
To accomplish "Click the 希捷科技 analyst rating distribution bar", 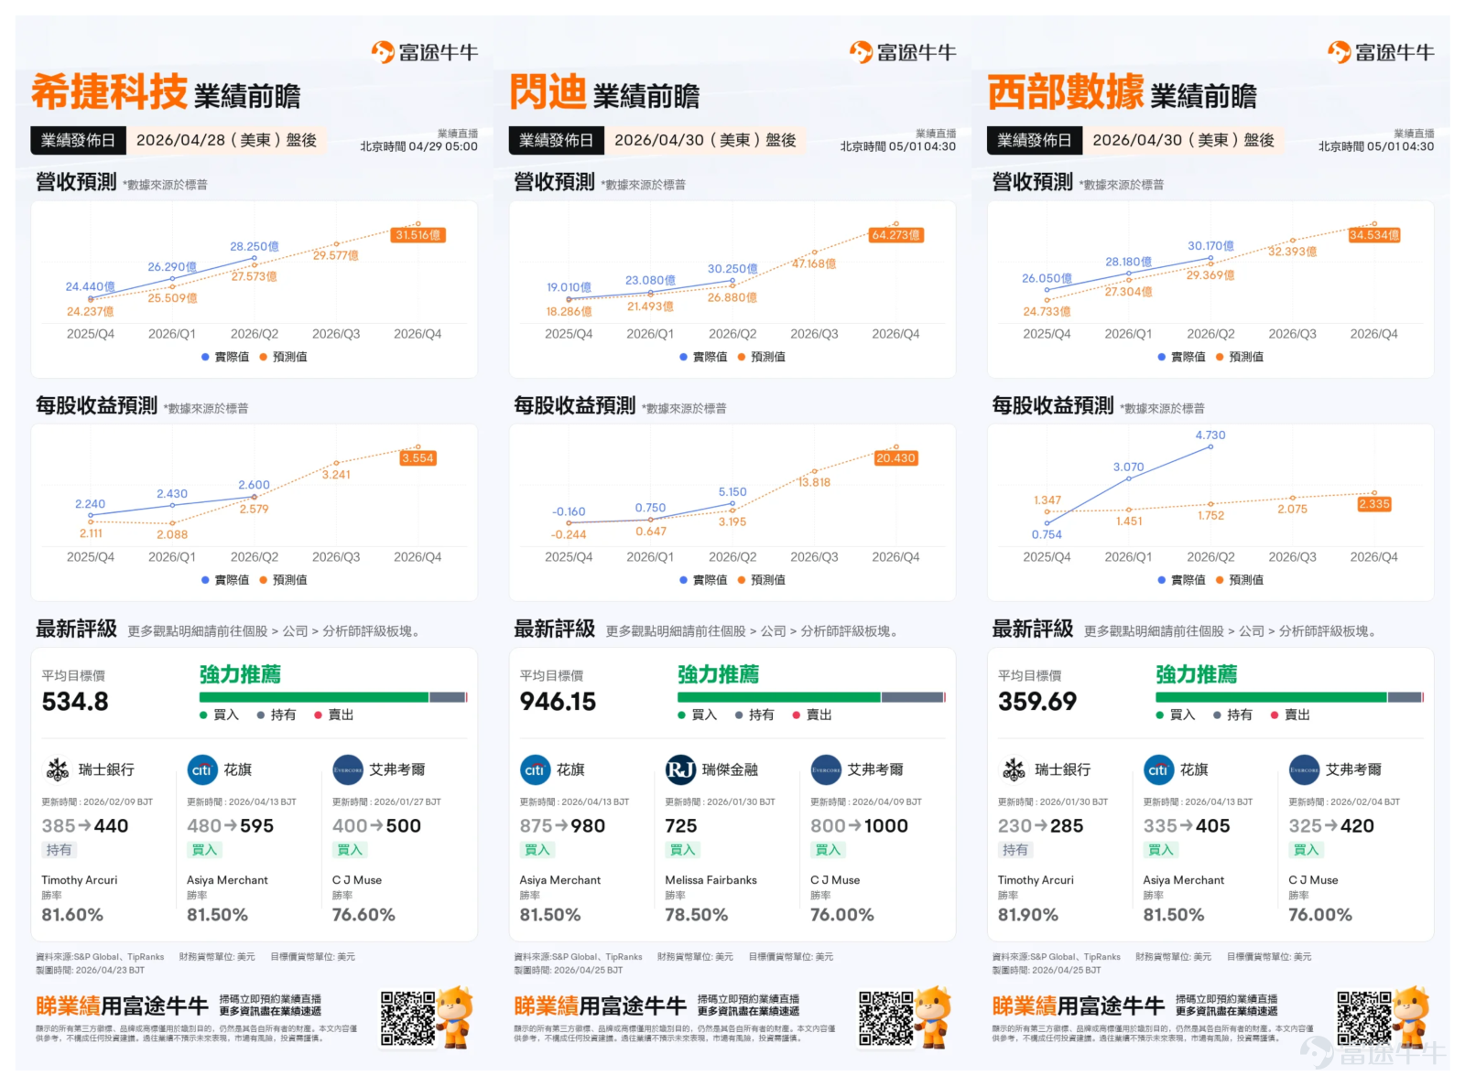I will tap(333, 697).
